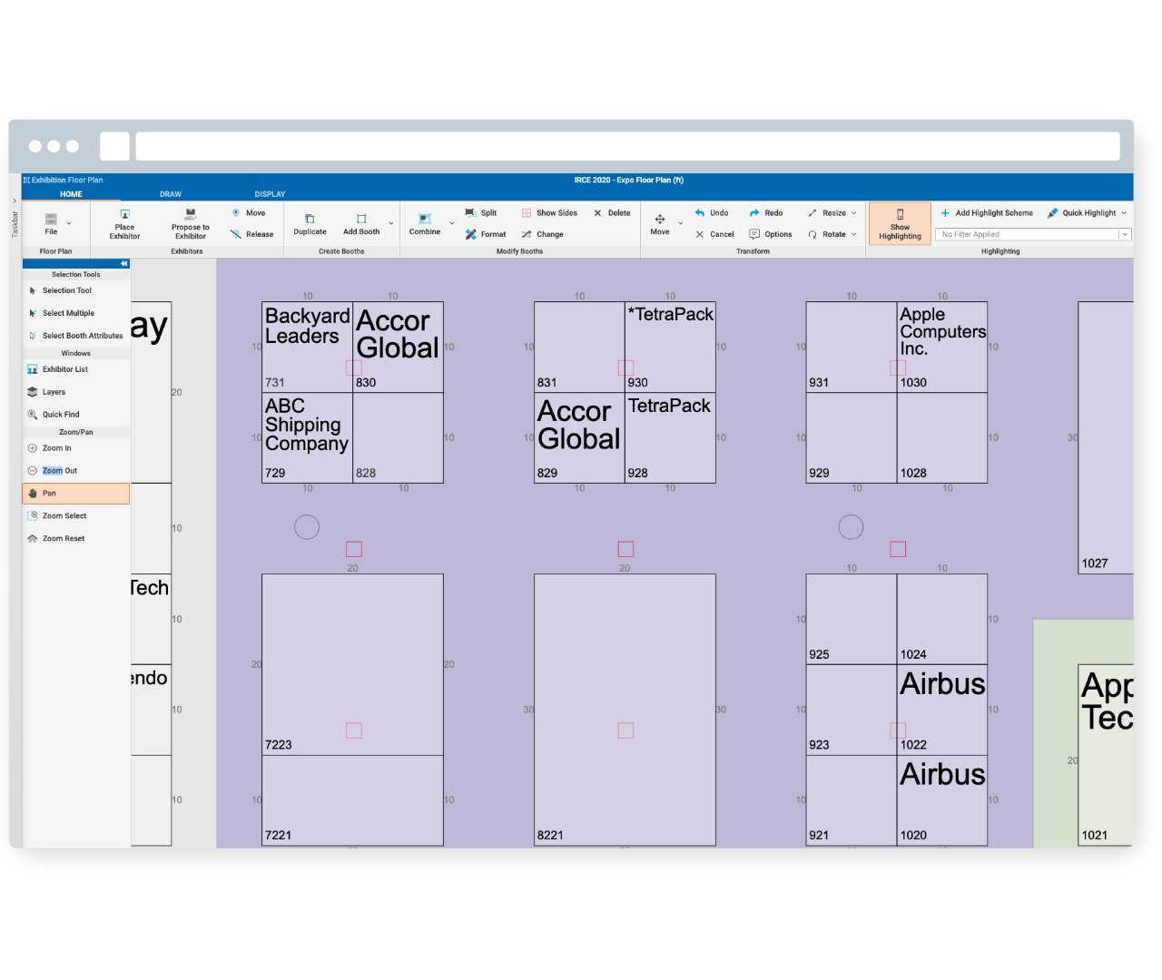Click Zoom Select tool

pyautogui.click(x=76, y=516)
